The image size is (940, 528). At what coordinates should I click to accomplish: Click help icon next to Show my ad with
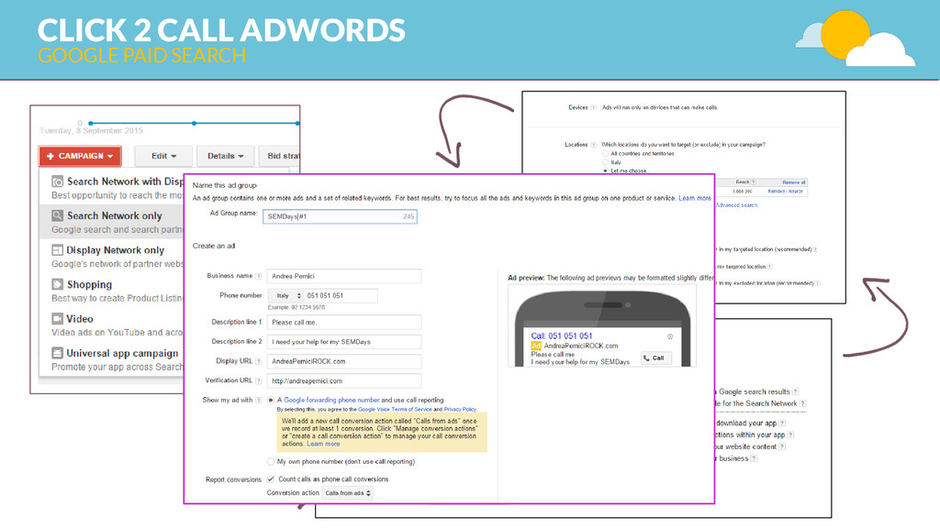click(258, 400)
